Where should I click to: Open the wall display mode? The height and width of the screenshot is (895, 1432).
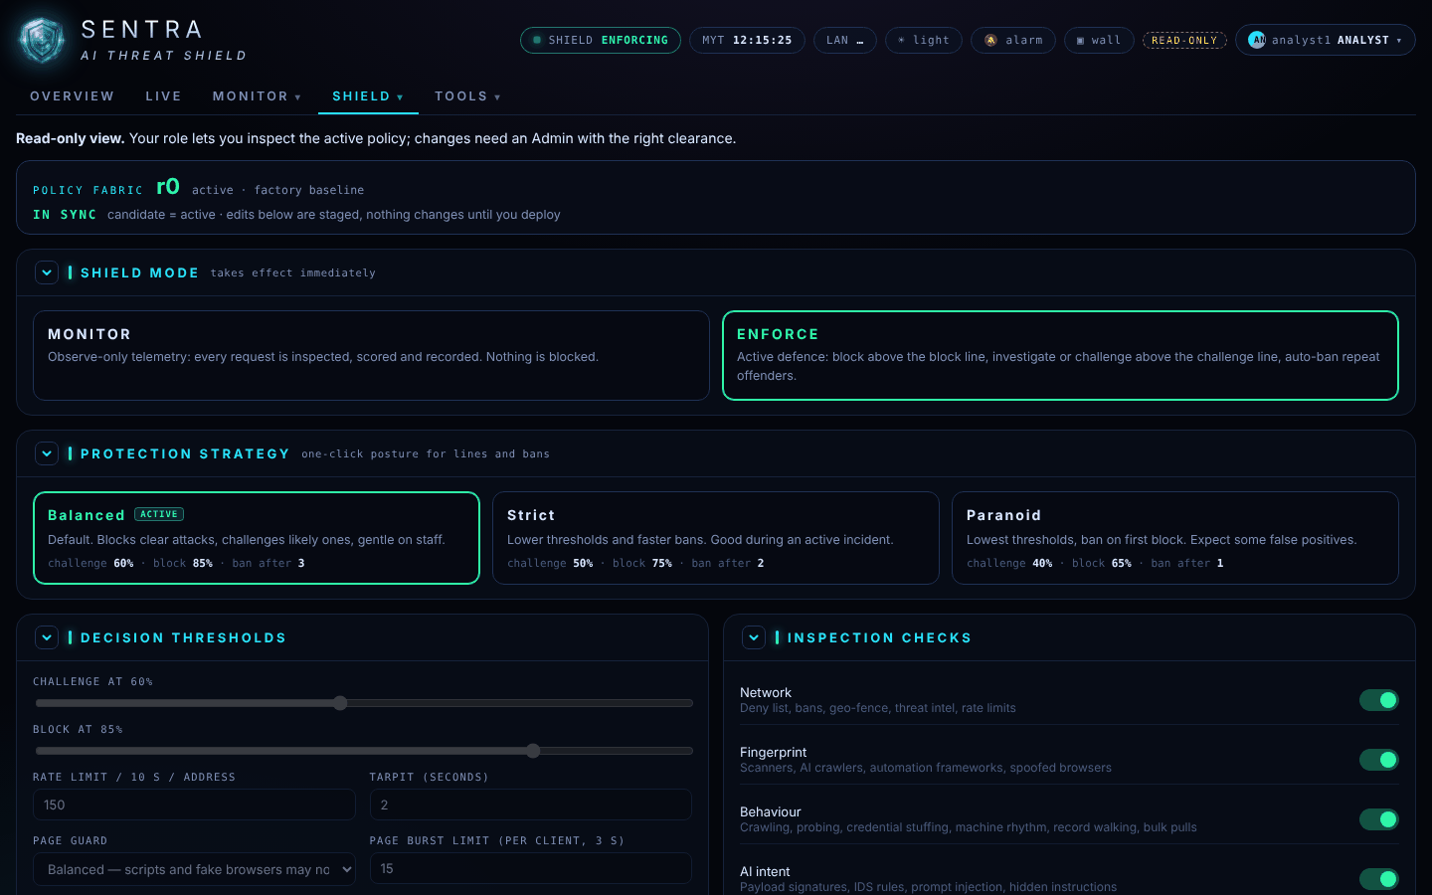(1099, 40)
